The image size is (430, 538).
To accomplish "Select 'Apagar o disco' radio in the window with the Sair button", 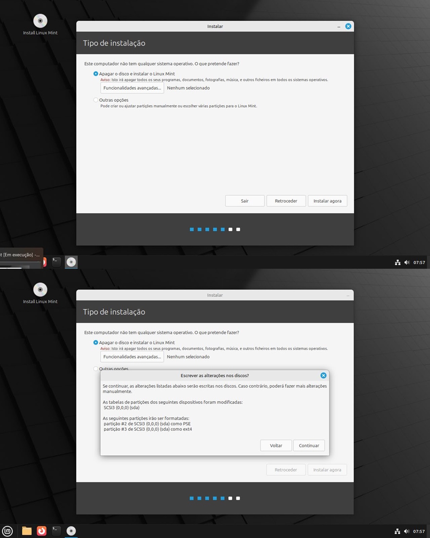I will click(x=96, y=74).
